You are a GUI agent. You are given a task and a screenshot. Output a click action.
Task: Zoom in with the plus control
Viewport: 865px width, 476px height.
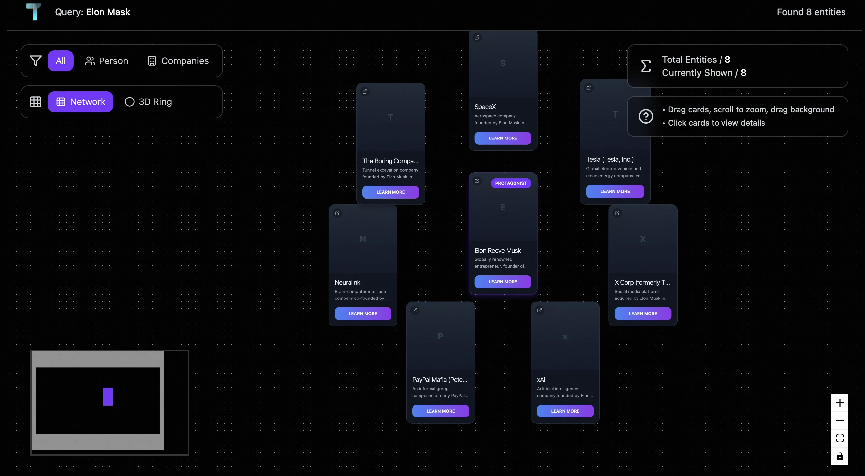coord(840,403)
